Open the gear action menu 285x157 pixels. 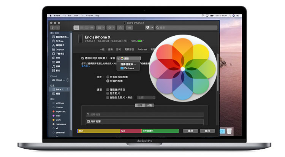(111, 28)
